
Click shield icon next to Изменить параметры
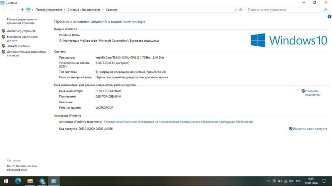pos(303,91)
